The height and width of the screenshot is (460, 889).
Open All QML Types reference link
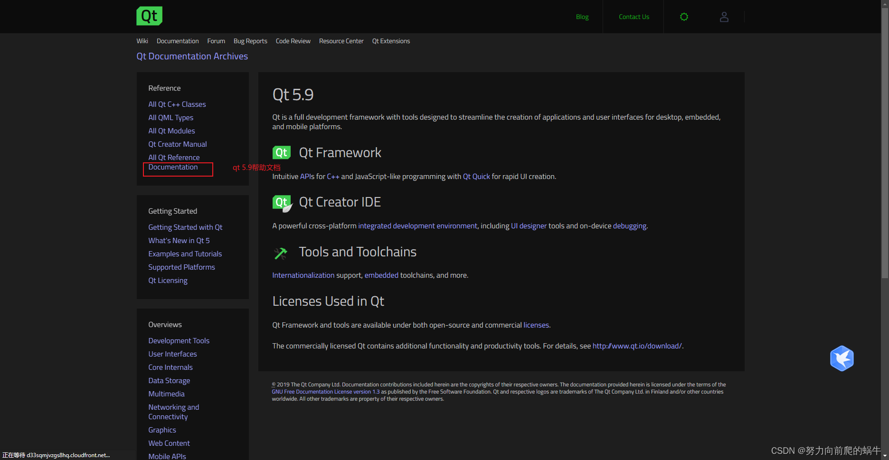click(171, 117)
